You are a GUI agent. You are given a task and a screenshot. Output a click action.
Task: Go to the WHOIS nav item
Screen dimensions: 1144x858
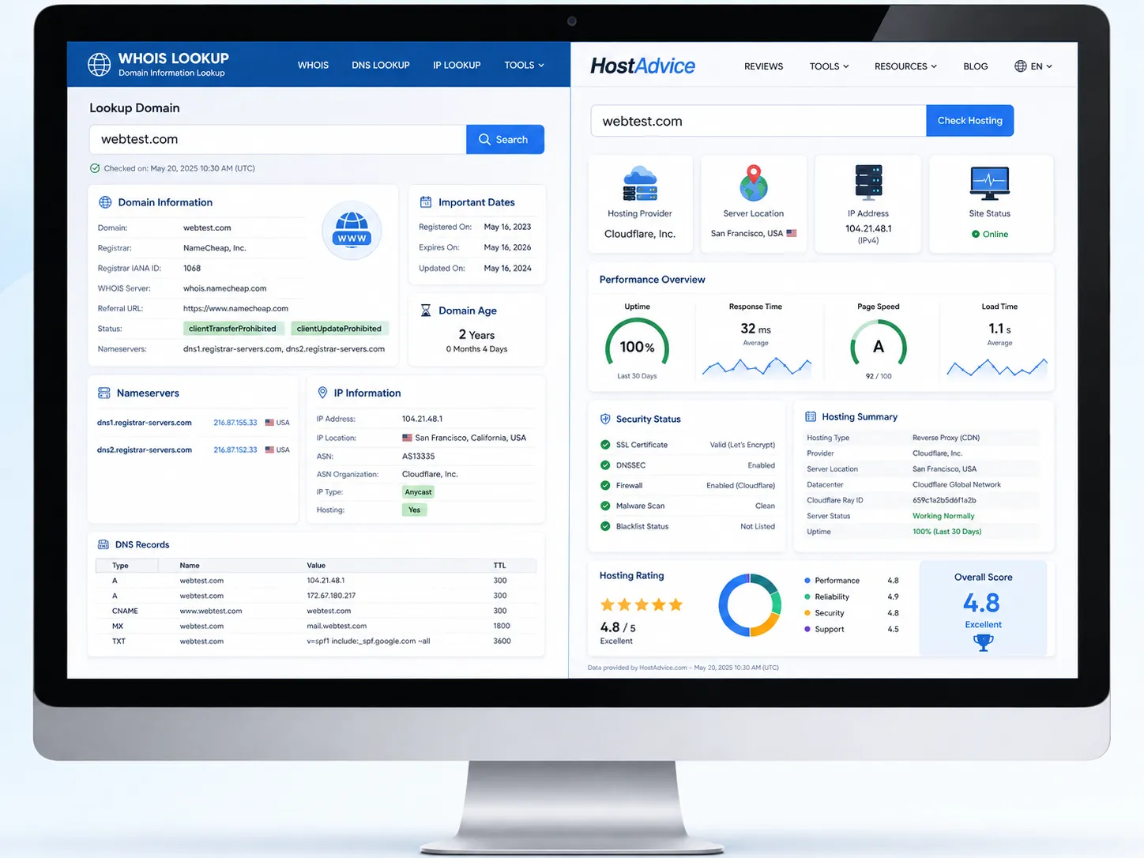click(x=313, y=65)
